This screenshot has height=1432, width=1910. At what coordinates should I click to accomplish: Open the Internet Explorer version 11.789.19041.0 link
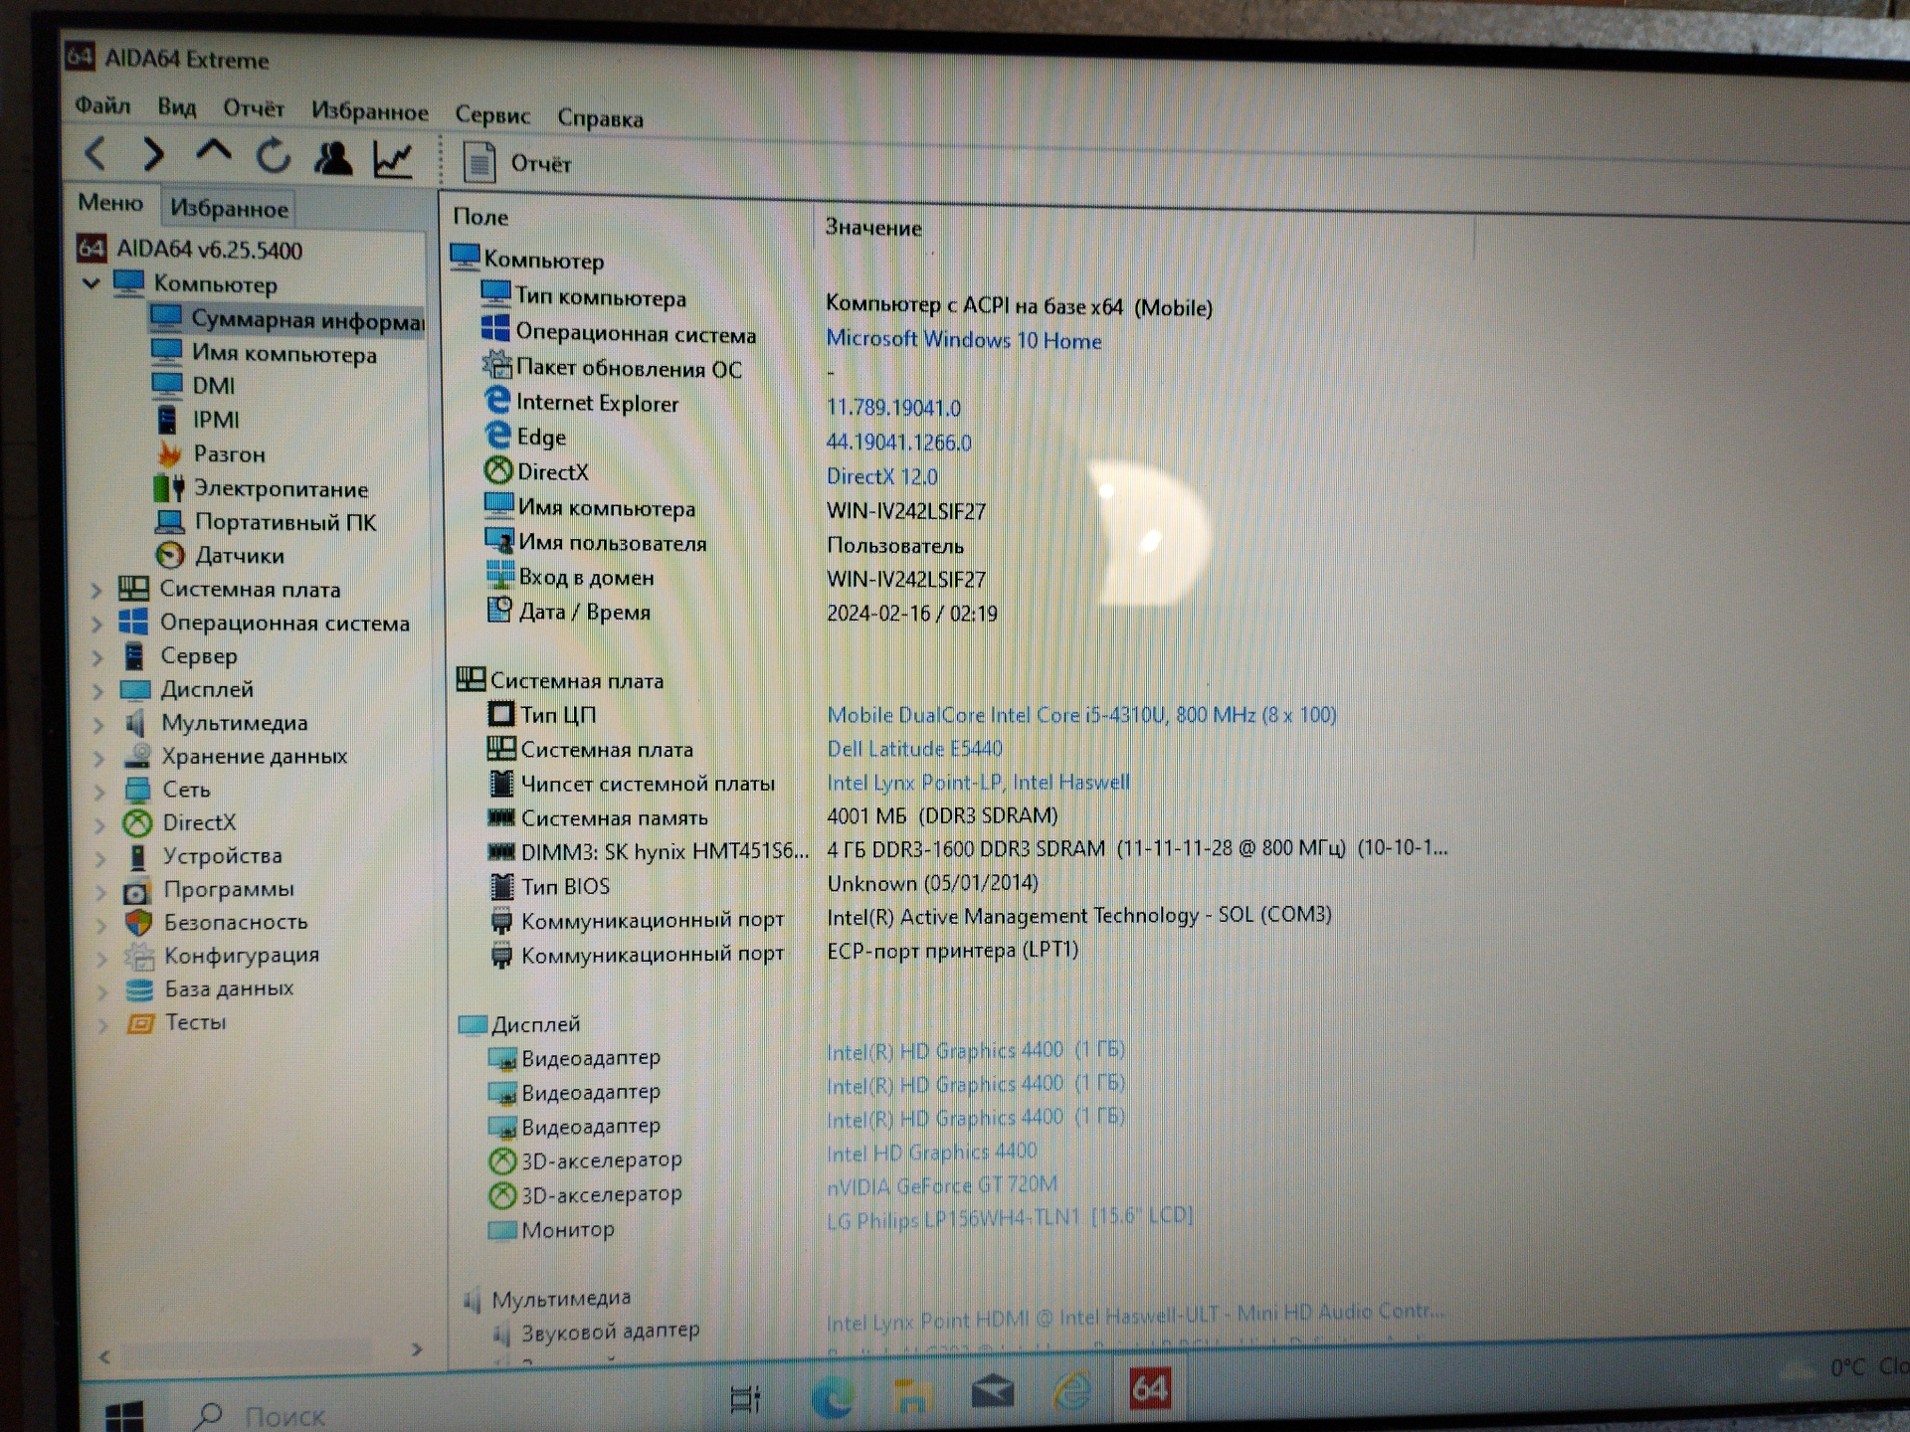(893, 408)
